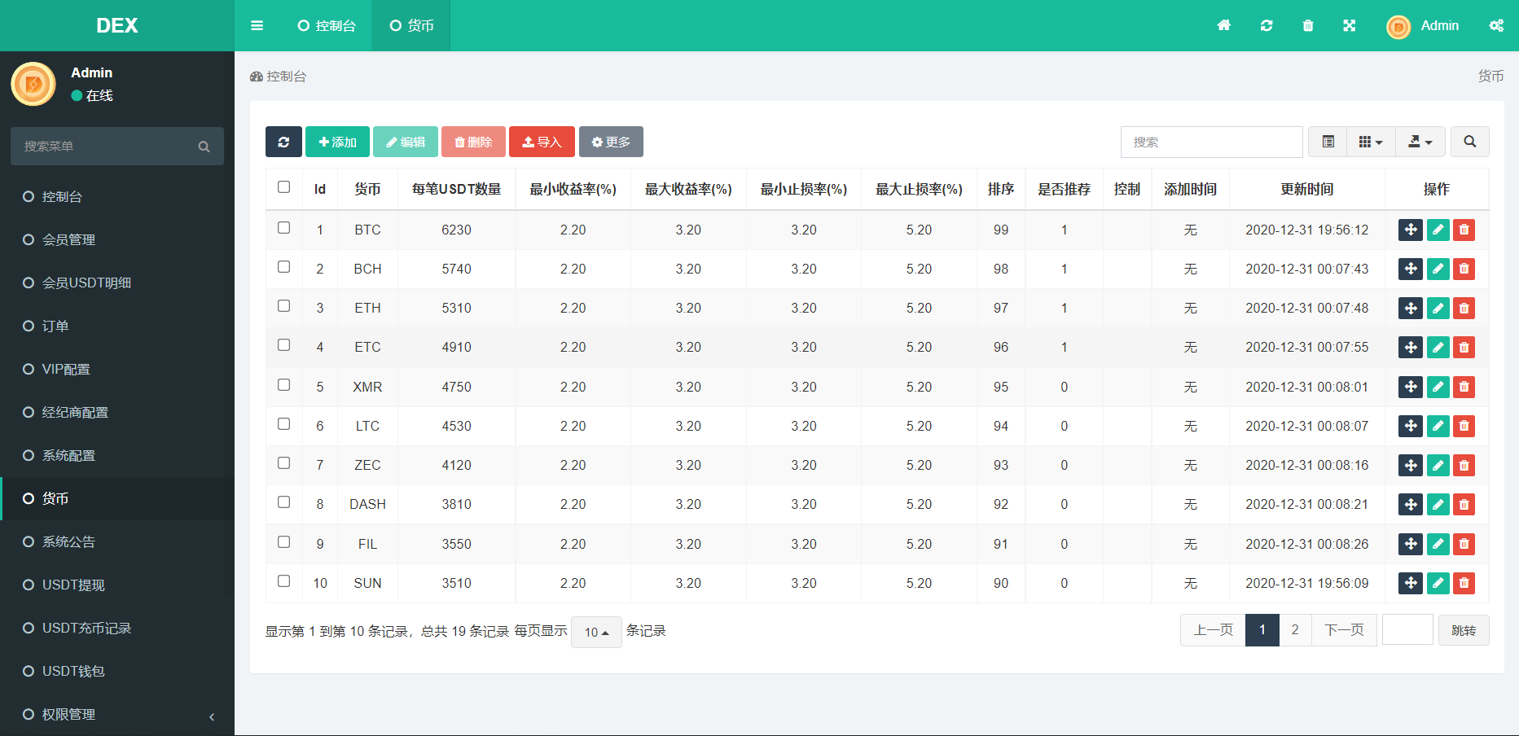The width and height of the screenshot is (1519, 736).
Task: Check the box for the BCH row
Action: 283,267
